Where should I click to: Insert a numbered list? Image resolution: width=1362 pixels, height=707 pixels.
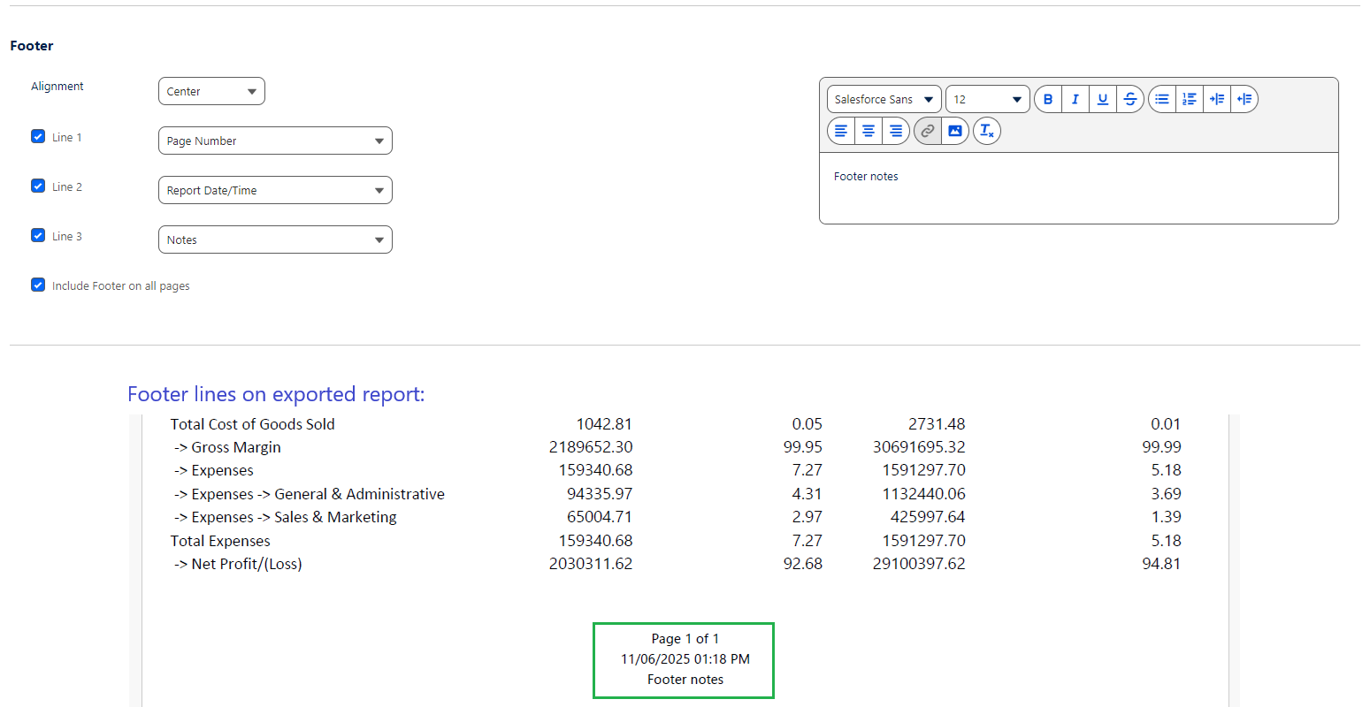tap(1190, 99)
